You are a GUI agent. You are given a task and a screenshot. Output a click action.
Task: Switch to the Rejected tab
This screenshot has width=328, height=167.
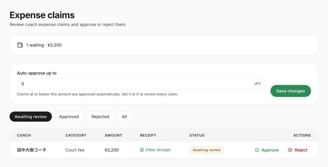point(100,117)
